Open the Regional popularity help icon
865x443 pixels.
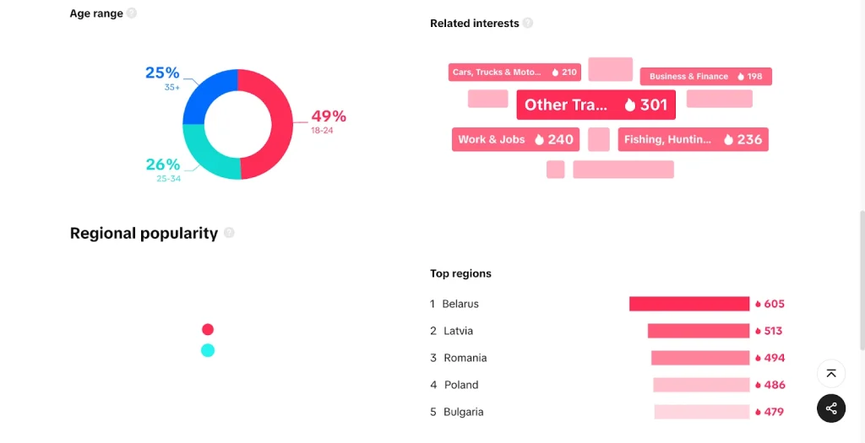click(229, 233)
